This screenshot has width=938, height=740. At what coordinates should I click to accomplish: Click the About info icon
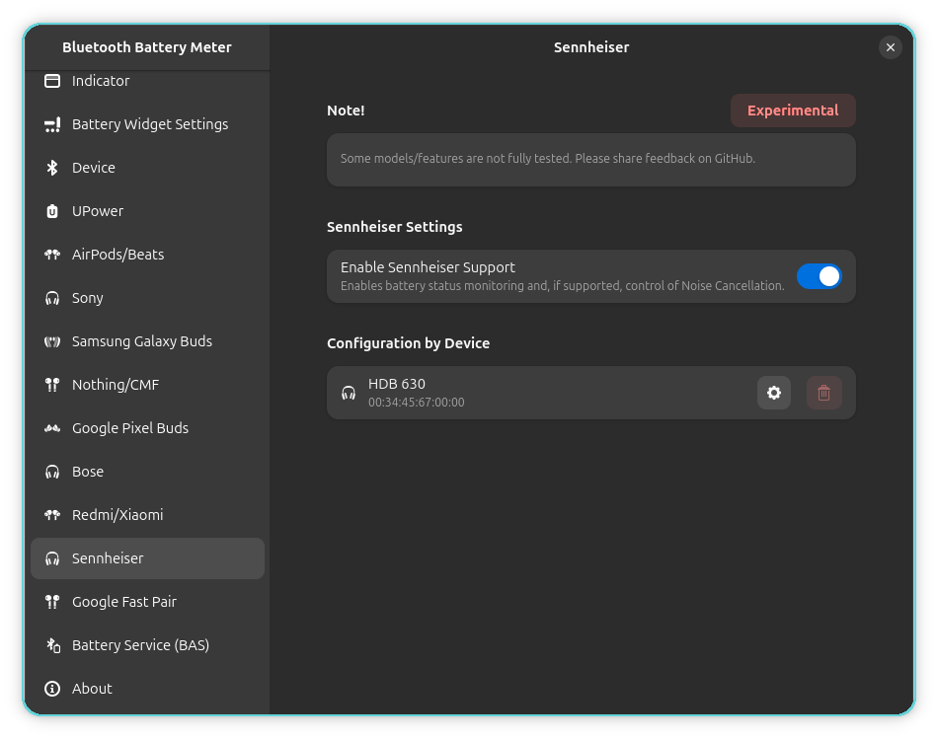click(52, 689)
